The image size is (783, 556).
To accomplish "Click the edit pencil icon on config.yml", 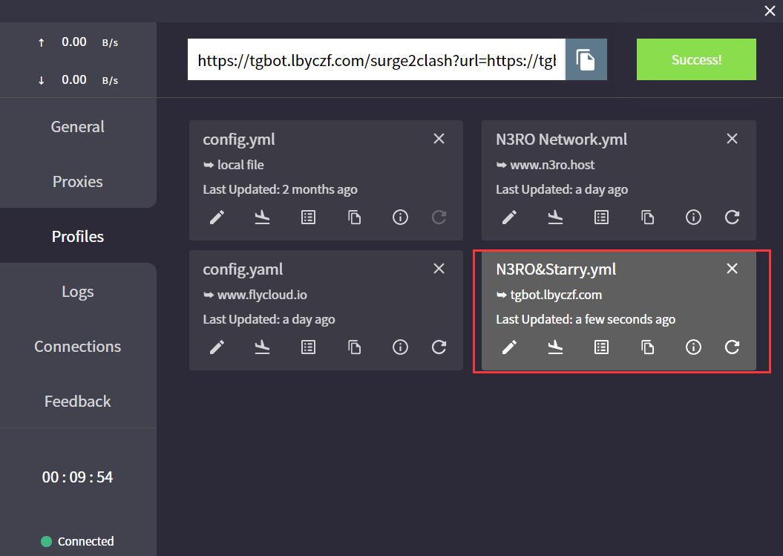I will pos(217,218).
